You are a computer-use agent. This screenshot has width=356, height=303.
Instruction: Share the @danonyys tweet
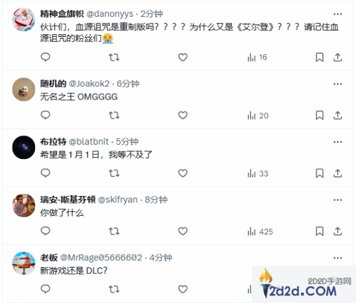tap(338, 57)
